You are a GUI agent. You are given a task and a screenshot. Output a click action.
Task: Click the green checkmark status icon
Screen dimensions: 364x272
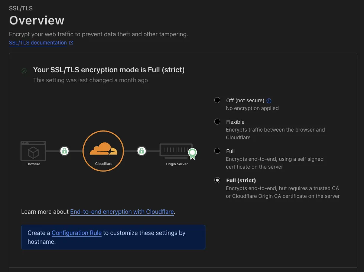tap(24, 71)
